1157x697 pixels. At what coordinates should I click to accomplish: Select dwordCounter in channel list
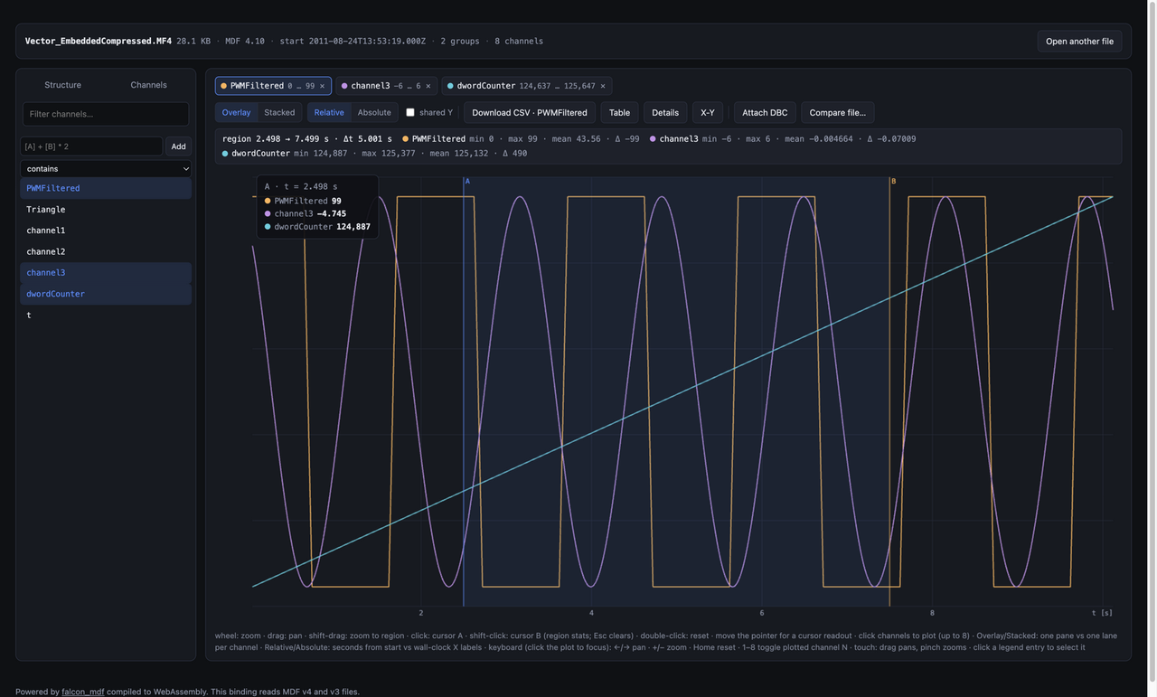[x=106, y=294]
